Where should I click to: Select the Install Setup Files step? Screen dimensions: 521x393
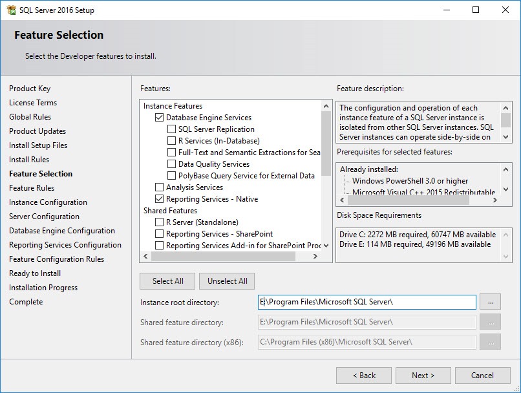[38, 145]
